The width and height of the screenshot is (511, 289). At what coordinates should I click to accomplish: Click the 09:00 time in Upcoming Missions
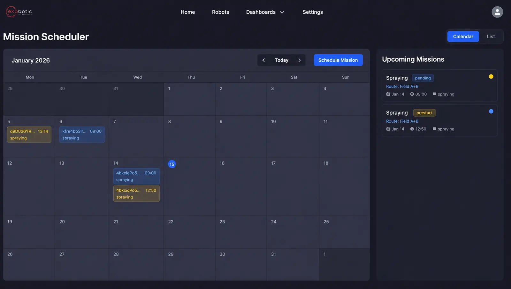coord(421,94)
